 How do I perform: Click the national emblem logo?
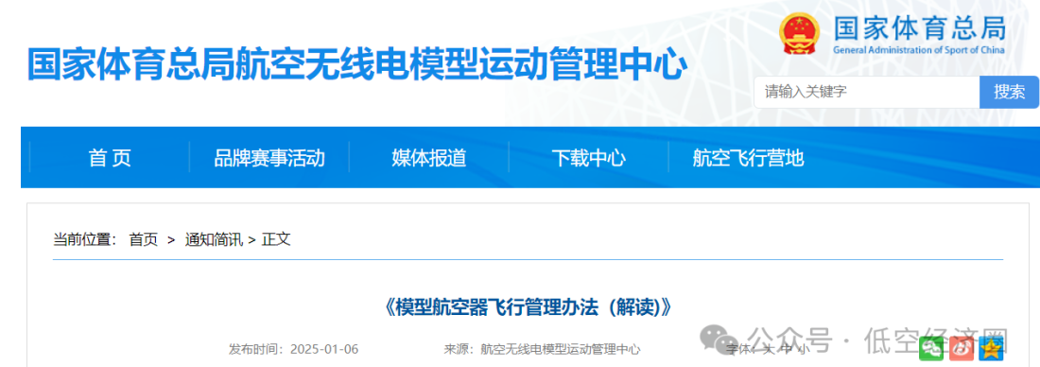(800, 34)
